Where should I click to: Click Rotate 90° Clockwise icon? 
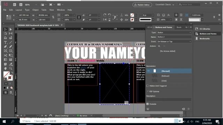coord(105,15)
